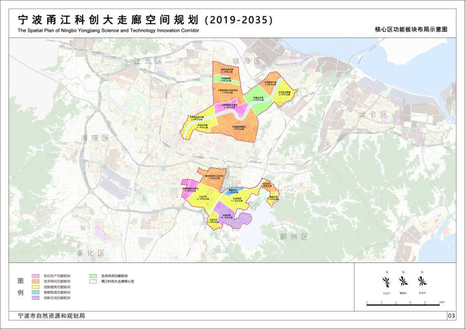Click the small blue zone in southern cluster

click(x=233, y=191)
